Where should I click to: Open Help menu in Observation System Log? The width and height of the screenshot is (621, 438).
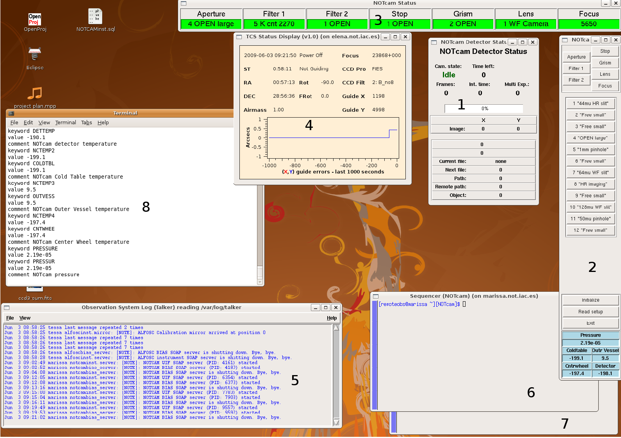[x=332, y=318]
